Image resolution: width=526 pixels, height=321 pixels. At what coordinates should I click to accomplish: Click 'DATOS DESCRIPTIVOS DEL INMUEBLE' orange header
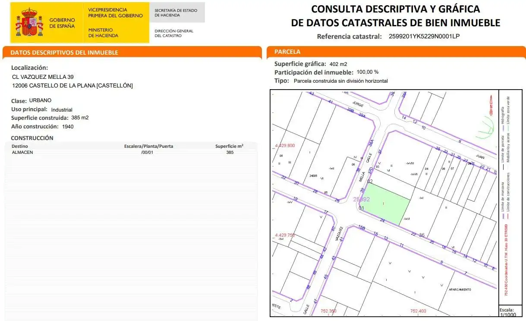(x=64, y=53)
